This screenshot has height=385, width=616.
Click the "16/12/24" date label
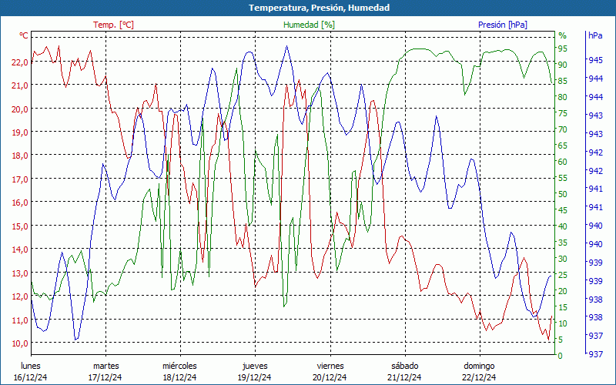(30, 377)
